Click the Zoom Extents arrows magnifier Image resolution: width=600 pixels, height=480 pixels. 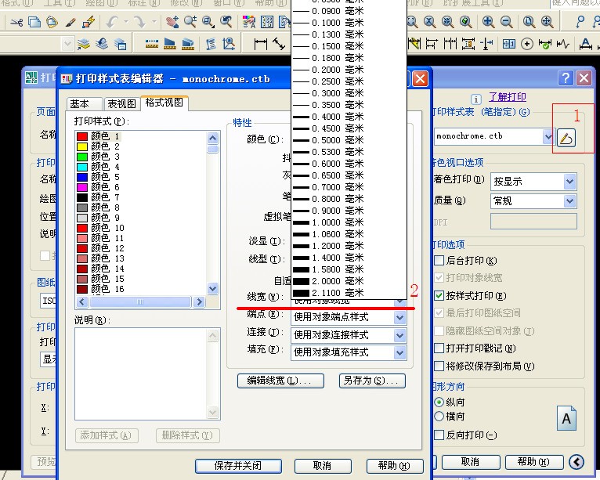548,22
